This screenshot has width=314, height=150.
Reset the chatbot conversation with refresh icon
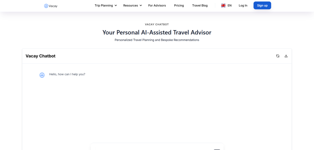point(278,56)
